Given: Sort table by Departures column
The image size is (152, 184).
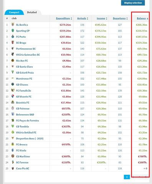Looking at the screenshot, I should click(x=120, y=18).
